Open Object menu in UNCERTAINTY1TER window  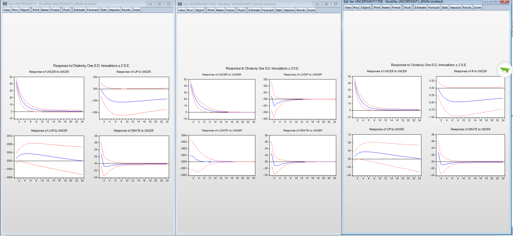pyautogui.click(x=365, y=7)
